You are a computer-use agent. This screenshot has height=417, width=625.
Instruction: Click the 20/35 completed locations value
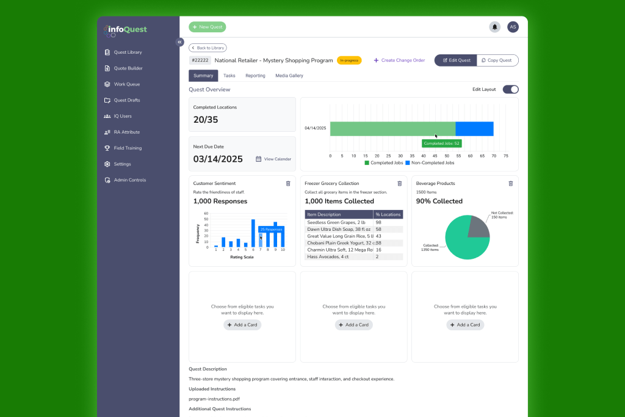(x=206, y=120)
